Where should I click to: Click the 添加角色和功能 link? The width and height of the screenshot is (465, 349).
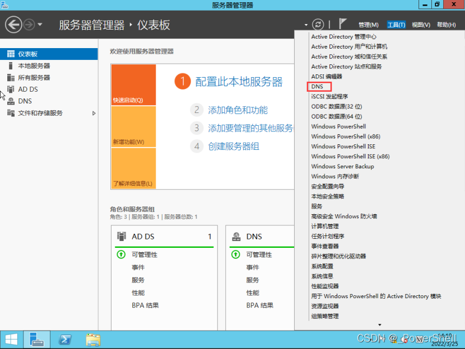pyautogui.click(x=238, y=110)
